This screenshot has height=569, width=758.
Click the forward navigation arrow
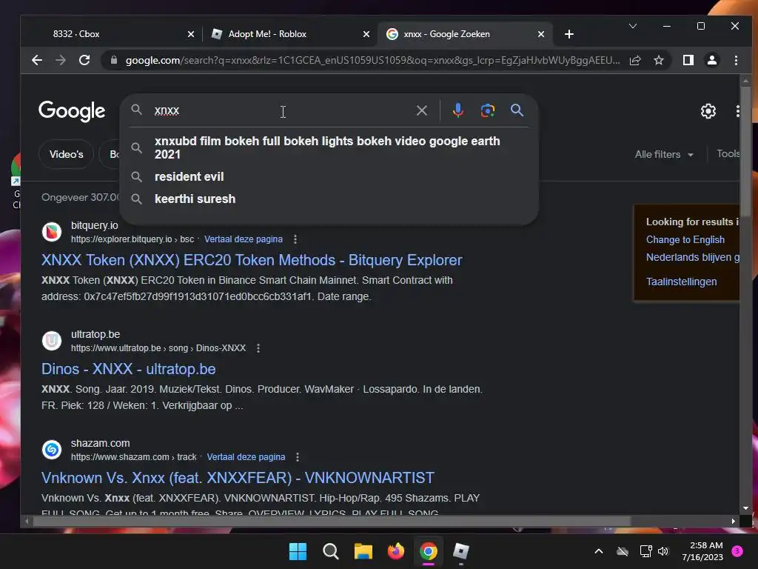pyautogui.click(x=61, y=60)
